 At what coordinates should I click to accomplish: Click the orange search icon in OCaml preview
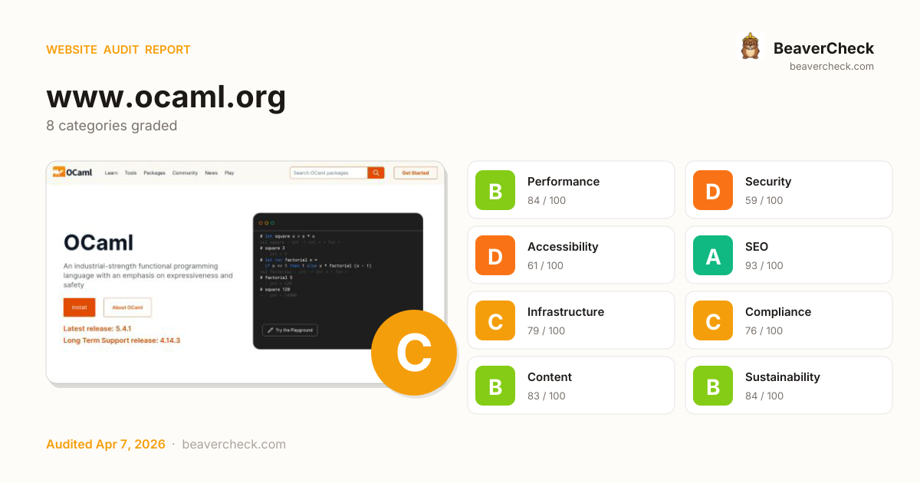376,173
